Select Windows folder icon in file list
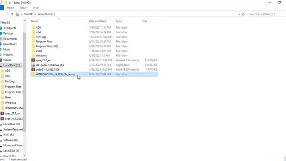This screenshot has height=161, width=286. click(x=33, y=55)
